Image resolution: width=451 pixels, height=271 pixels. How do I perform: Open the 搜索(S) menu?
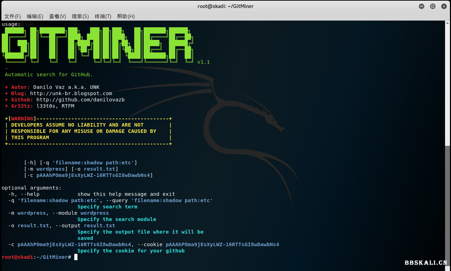(80, 16)
